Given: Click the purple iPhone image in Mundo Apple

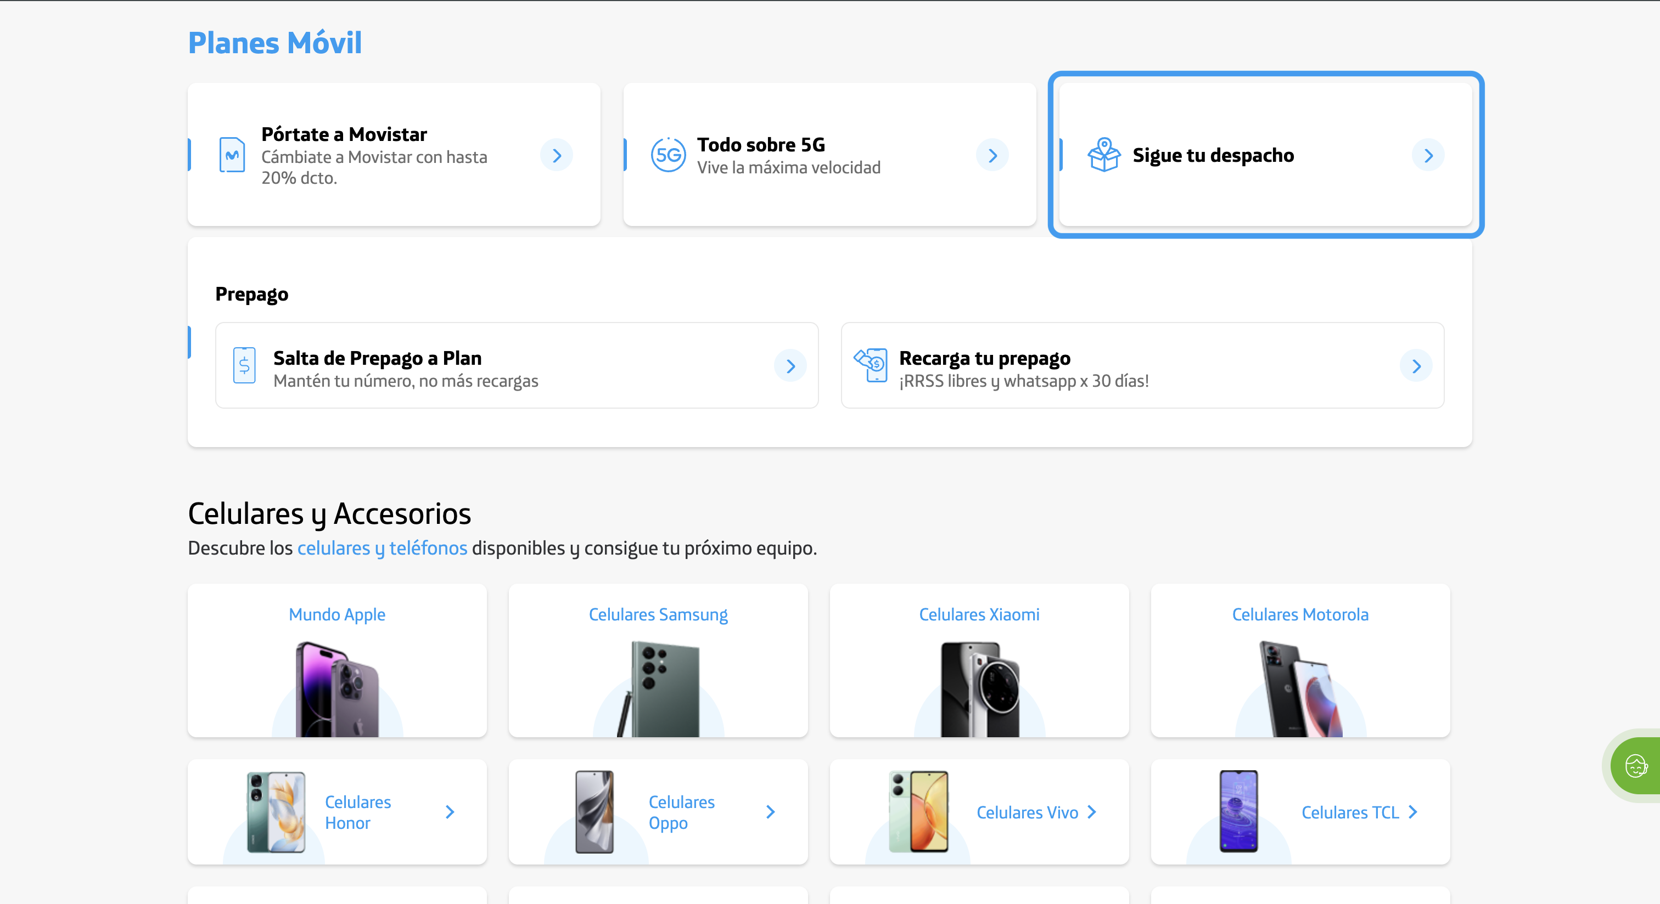Looking at the screenshot, I should (337, 689).
